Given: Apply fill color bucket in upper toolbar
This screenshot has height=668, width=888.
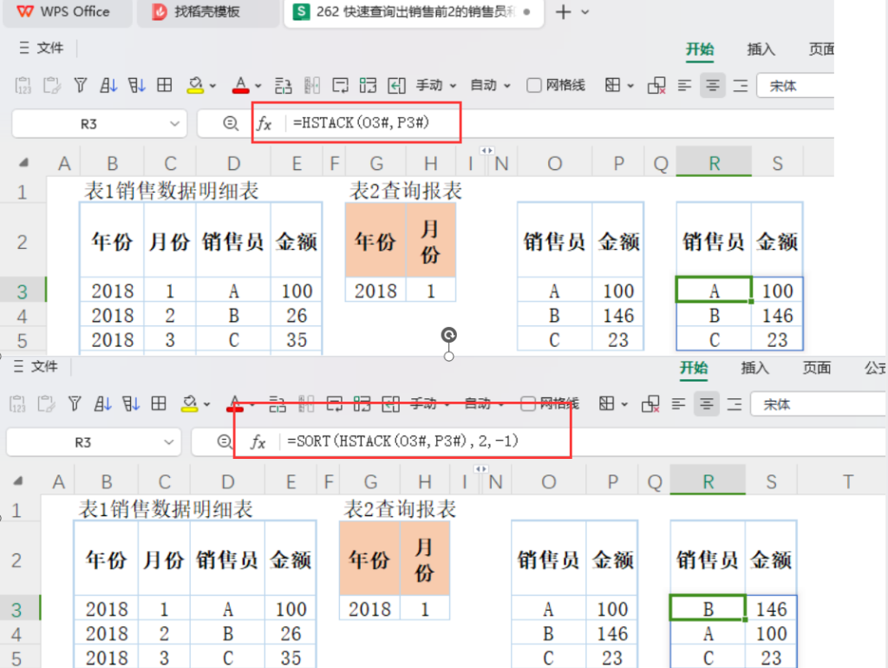Looking at the screenshot, I should [x=195, y=86].
